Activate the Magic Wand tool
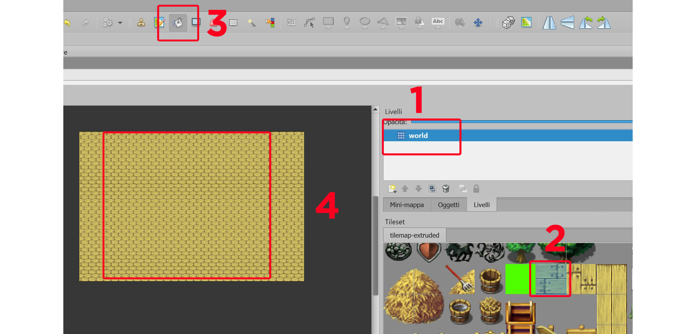This screenshot has height=334, width=696. click(x=251, y=23)
